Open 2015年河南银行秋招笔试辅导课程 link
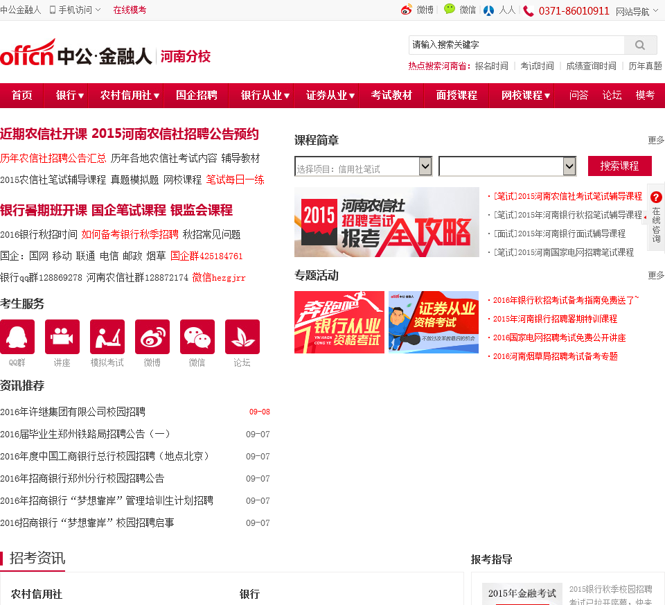The height and width of the screenshot is (605, 665). pos(568,215)
